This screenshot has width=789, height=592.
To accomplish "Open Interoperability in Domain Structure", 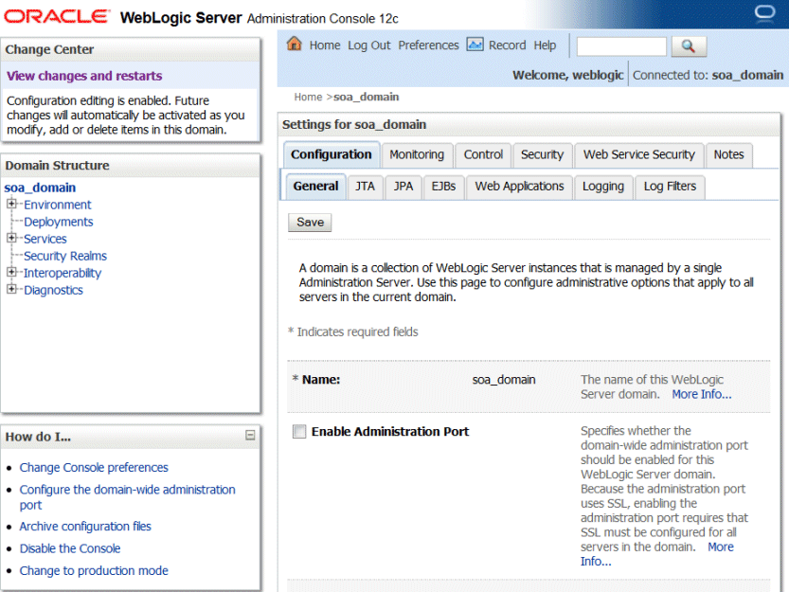I will click(x=63, y=273).
